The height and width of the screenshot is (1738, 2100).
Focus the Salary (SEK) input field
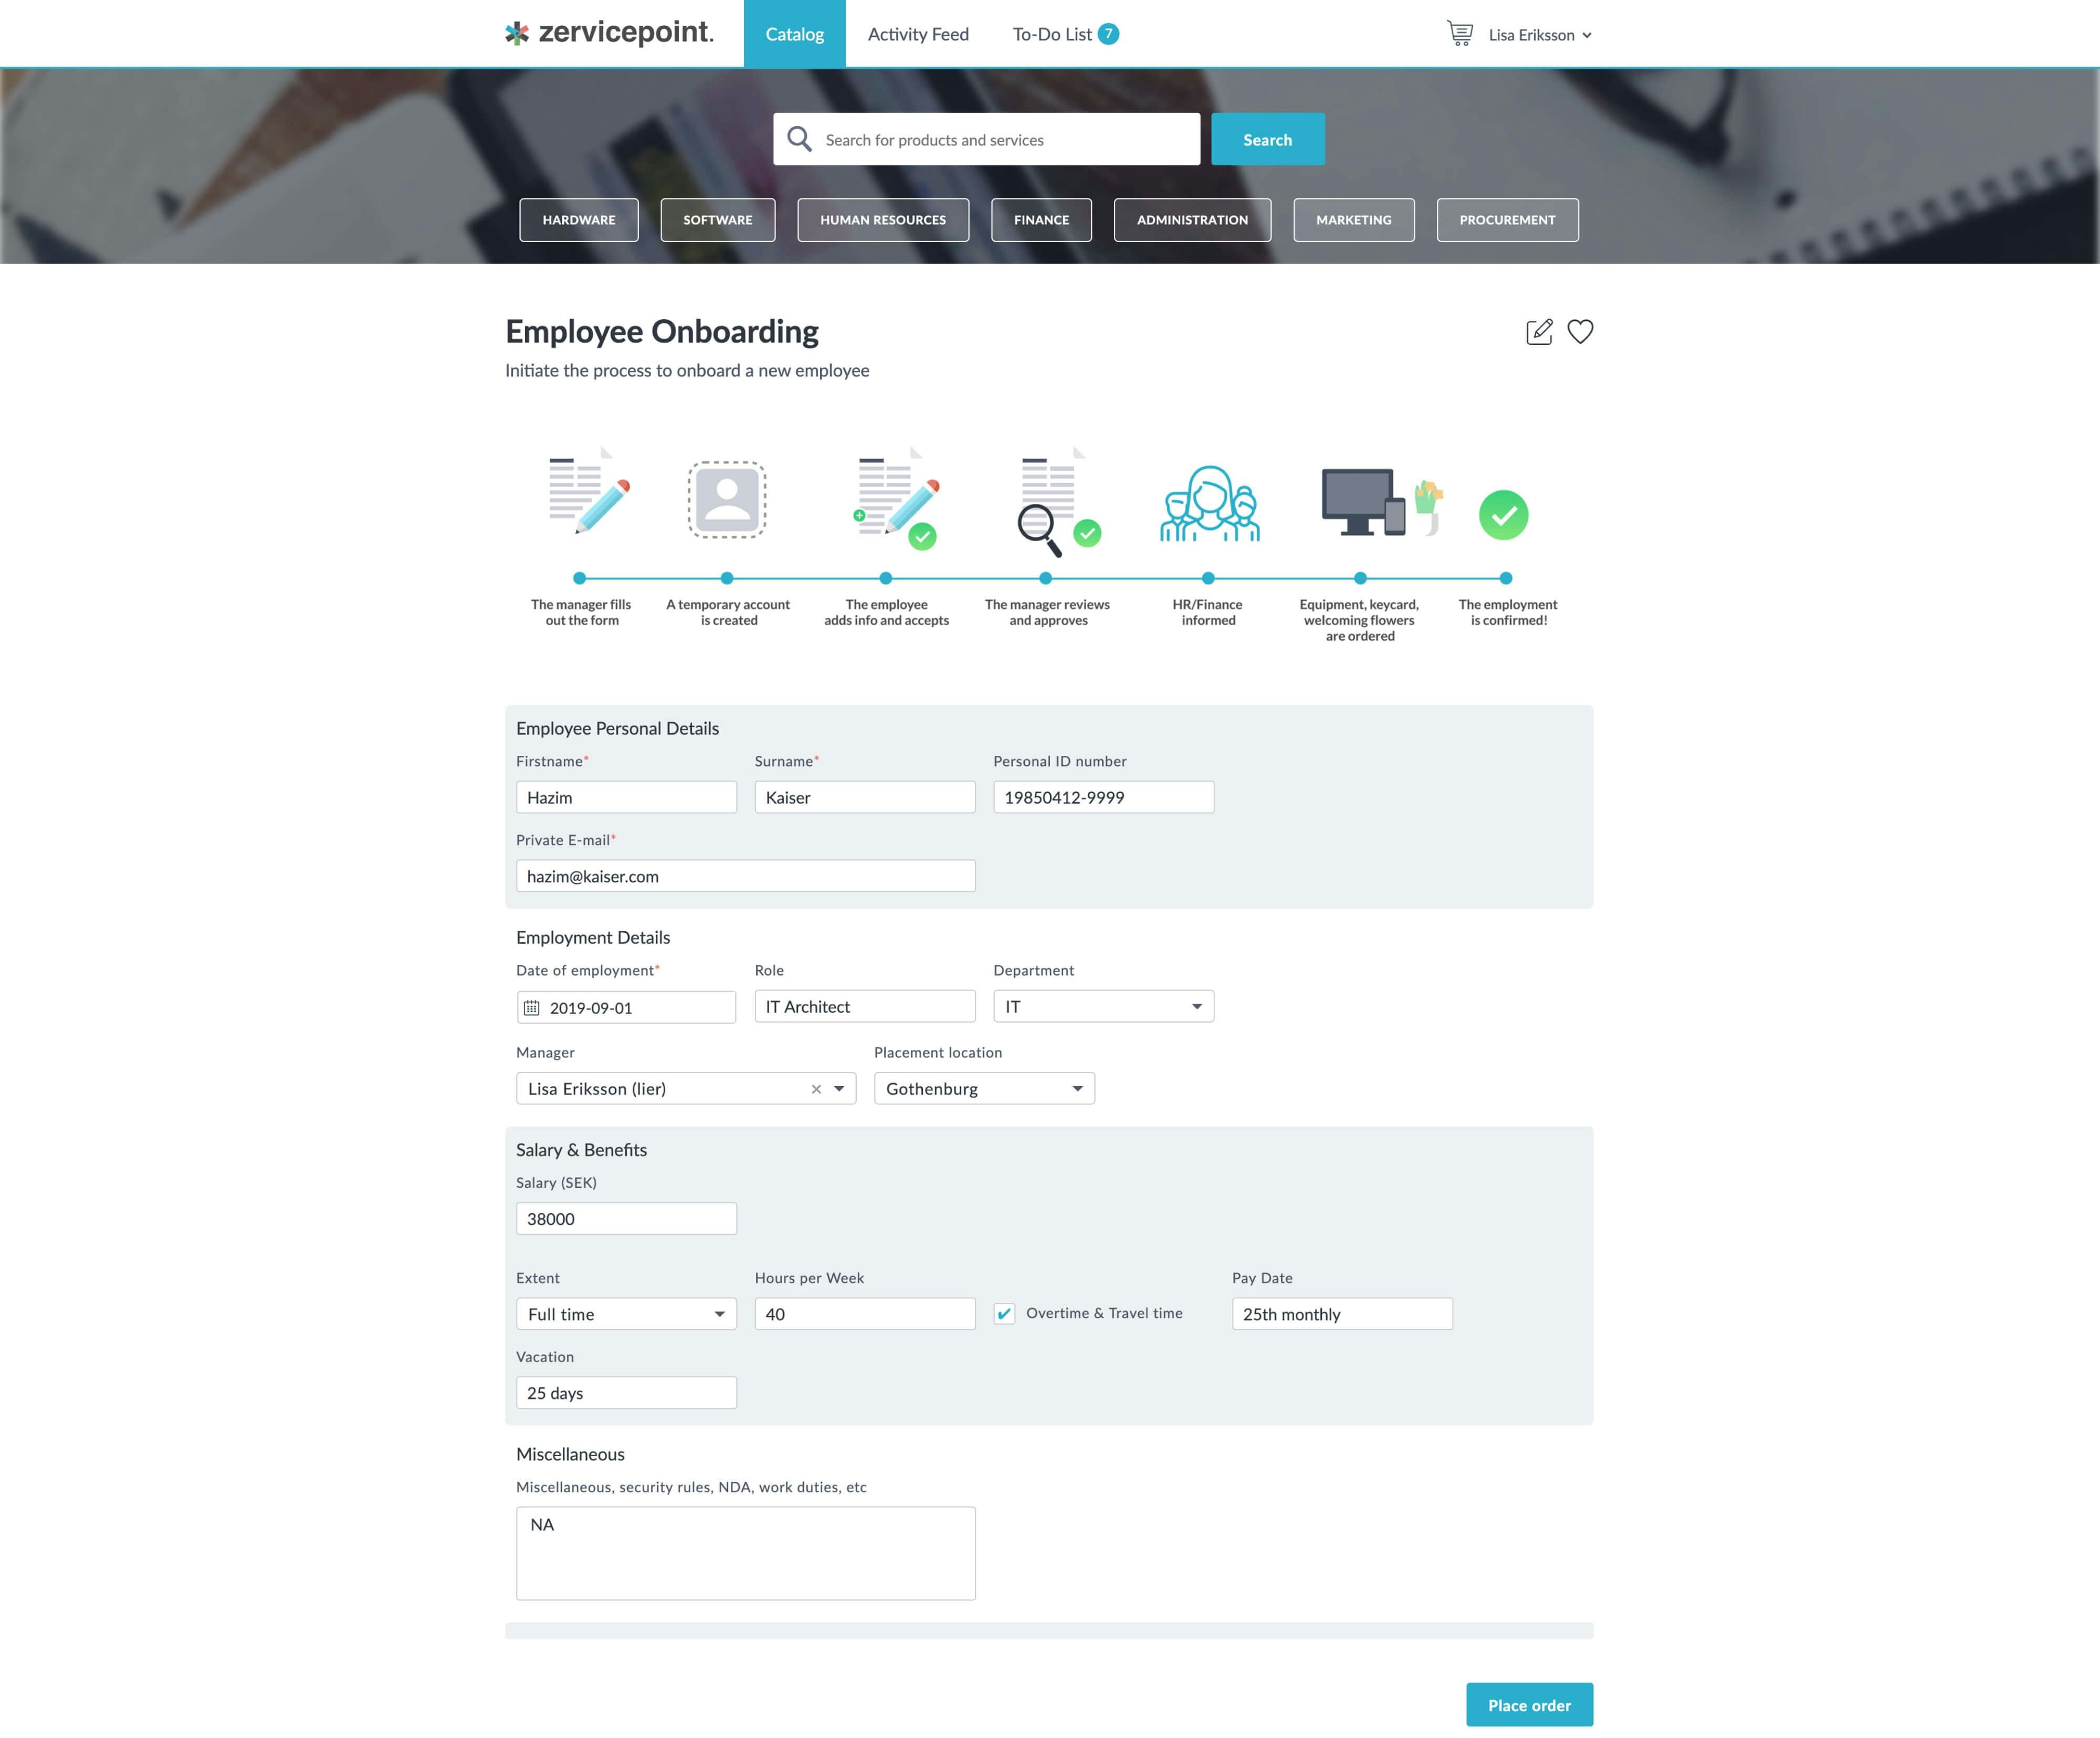pyautogui.click(x=626, y=1219)
